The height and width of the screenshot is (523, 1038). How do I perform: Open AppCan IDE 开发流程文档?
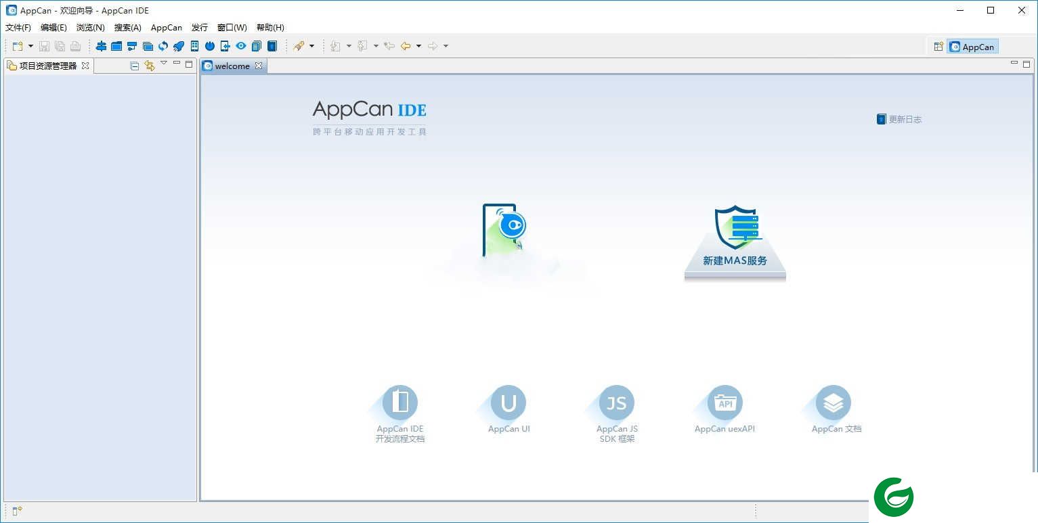pyautogui.click(x=400, y=414)
